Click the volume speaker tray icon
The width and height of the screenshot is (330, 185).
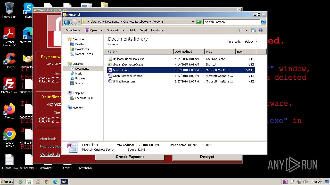pyautogui.click(x=306, y=182)
